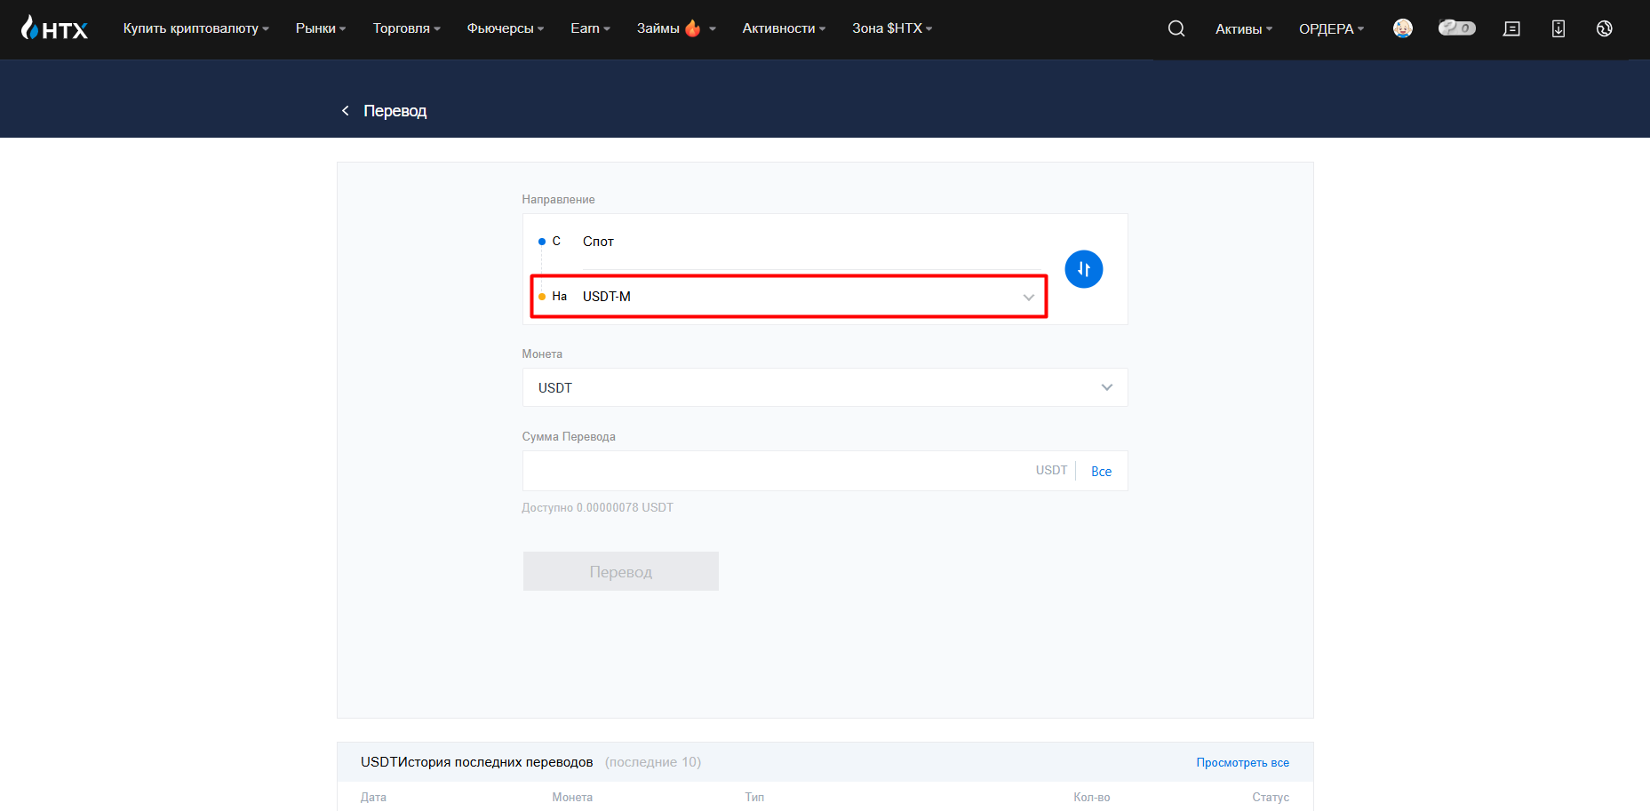Click the fire icon next to Займы
The height and width of the screenshot is (811, 1650).
coord(693,28)
